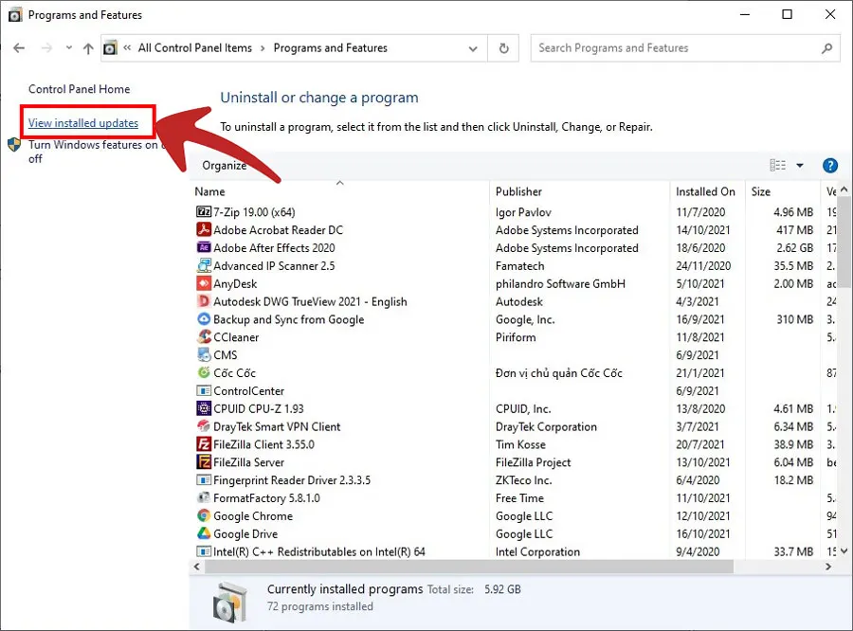Click the FileZilla Client icon
The width and height of the screenshot is (853, 631).
[204, 444]
